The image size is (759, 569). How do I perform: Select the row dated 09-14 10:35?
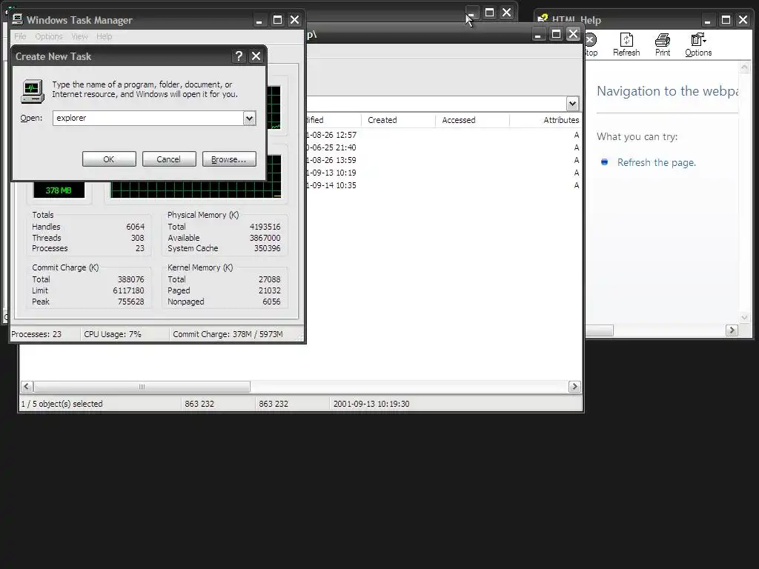pos(444,185)
